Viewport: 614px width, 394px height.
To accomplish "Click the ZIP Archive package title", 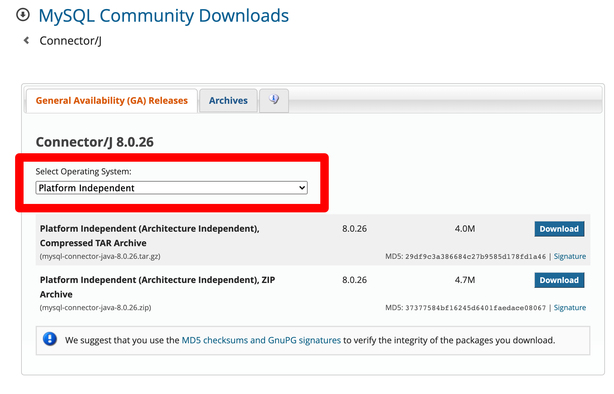I will (157, 287).
